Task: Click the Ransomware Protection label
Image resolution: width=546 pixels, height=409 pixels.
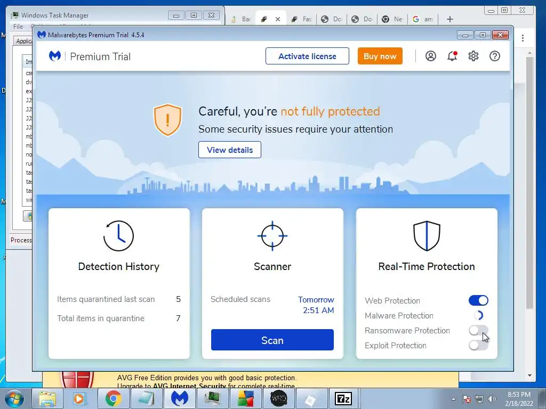Action: point(407,331)
